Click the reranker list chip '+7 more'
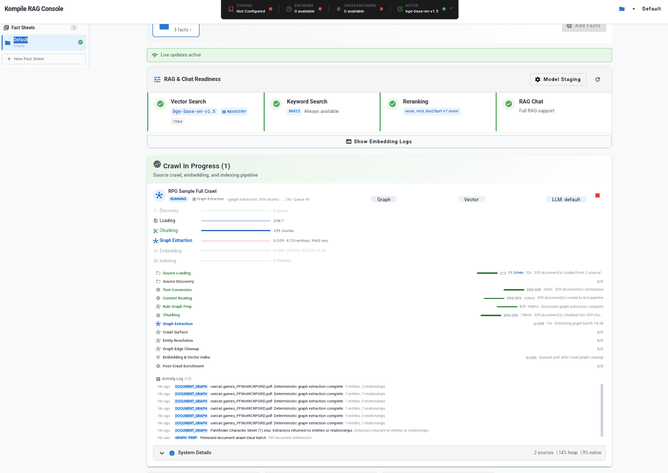 pos(431,111)
